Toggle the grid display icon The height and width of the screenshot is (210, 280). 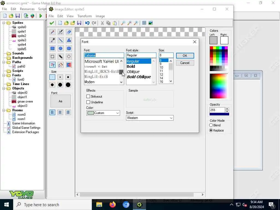pyautogui.click(x=144, y=23)
